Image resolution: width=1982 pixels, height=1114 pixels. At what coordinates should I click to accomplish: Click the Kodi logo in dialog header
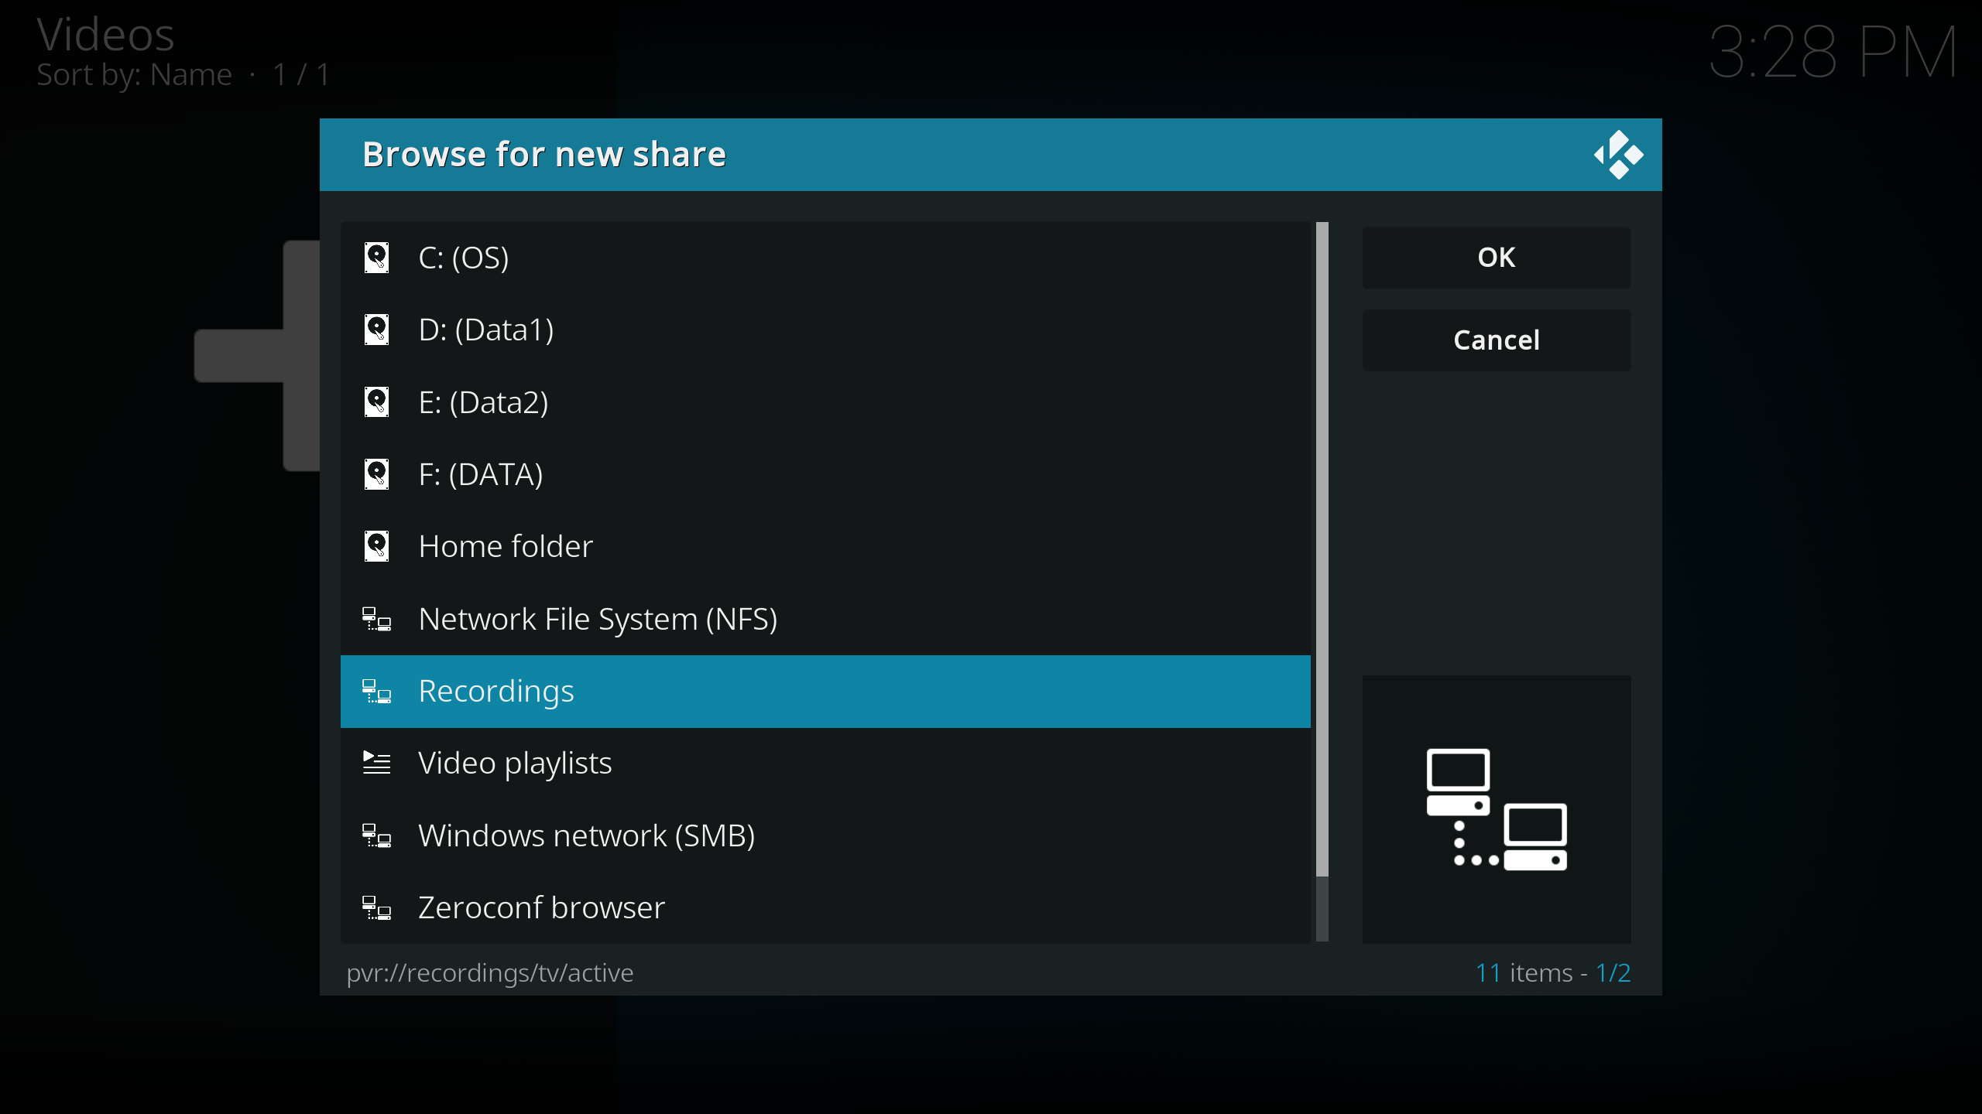point(1618,155)
